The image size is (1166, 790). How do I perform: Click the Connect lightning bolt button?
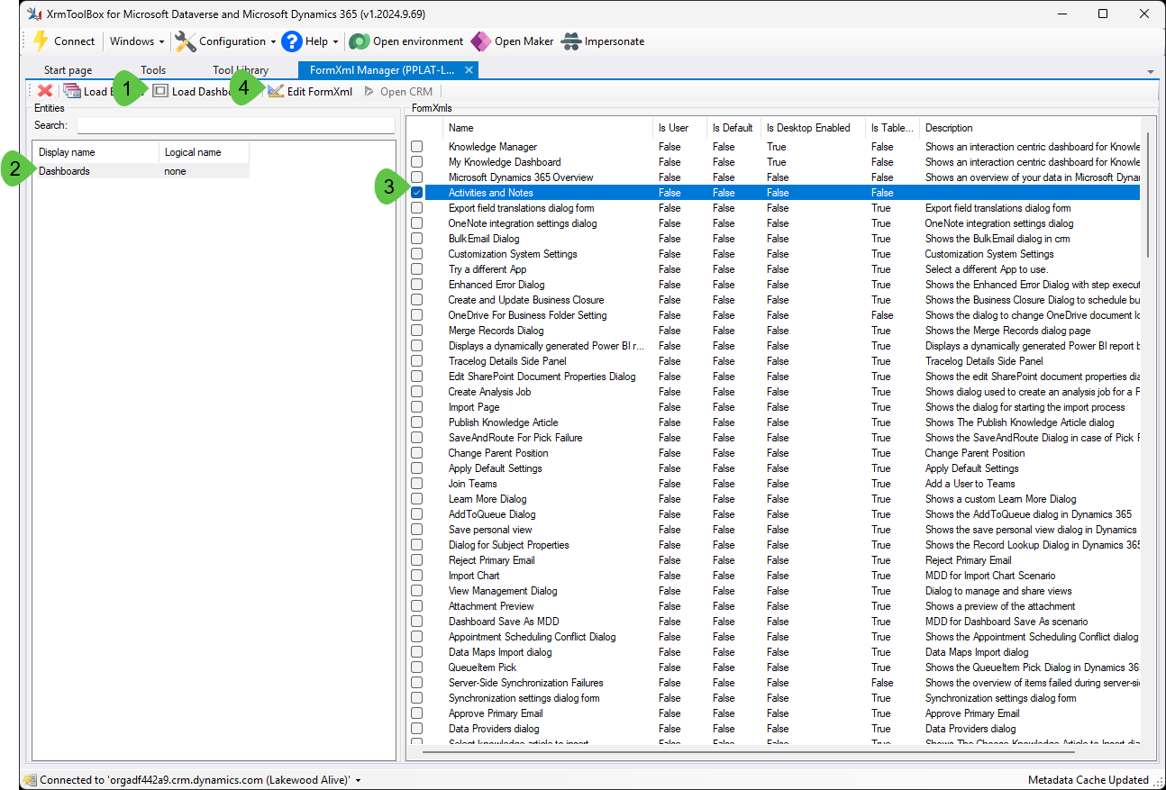63,41
